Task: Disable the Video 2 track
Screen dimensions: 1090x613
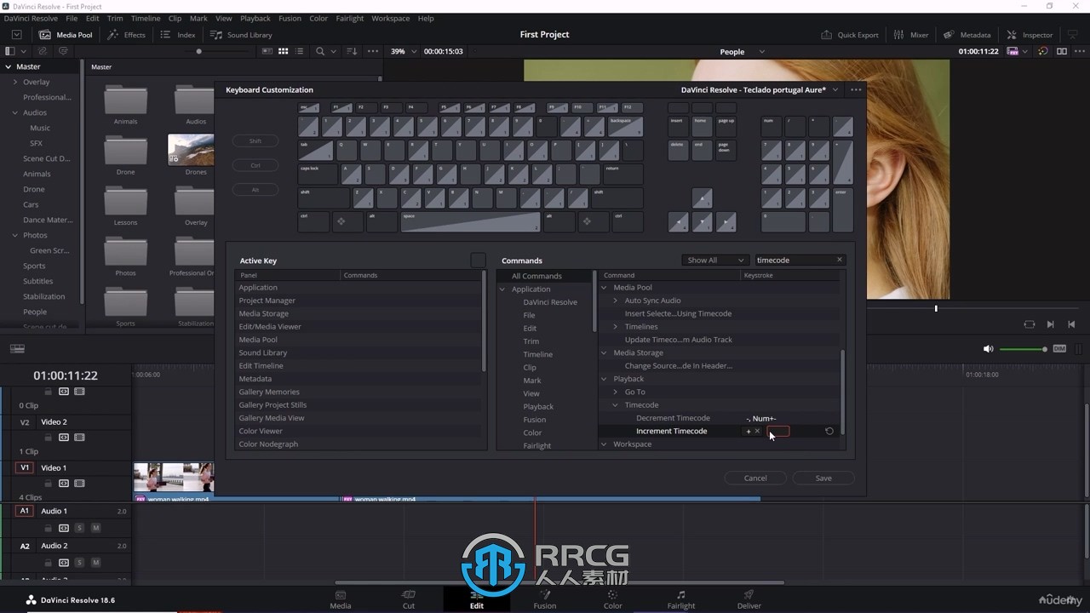Action: [79, 438]
